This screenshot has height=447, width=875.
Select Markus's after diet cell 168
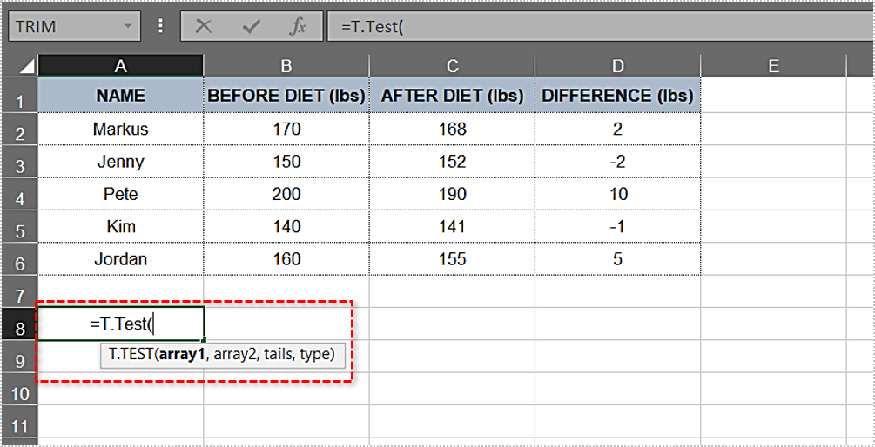[x=452, y=130]
